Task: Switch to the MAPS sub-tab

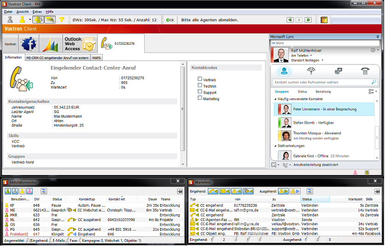Action: [96, 58]
